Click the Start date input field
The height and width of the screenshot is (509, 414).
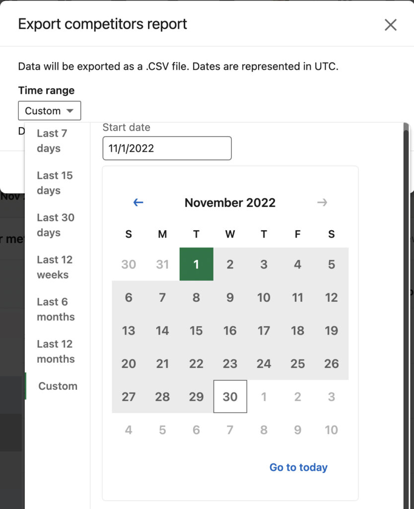(167, 148)
